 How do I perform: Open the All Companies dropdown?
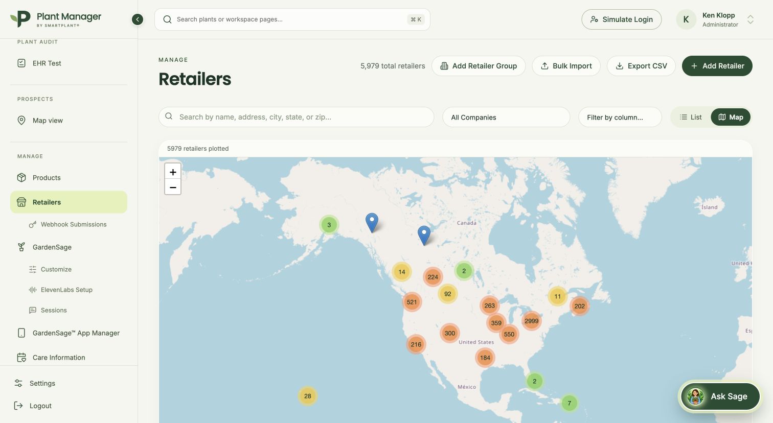(506, 117)
